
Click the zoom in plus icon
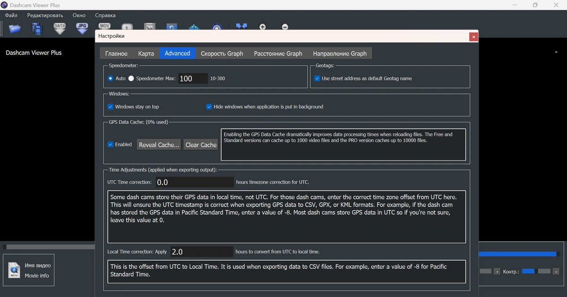(x=263, y=27)
